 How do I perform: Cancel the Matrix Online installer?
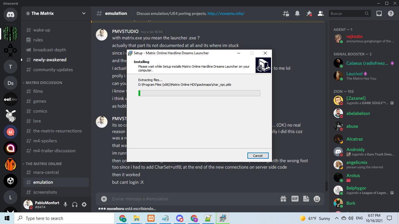[258, 156]
